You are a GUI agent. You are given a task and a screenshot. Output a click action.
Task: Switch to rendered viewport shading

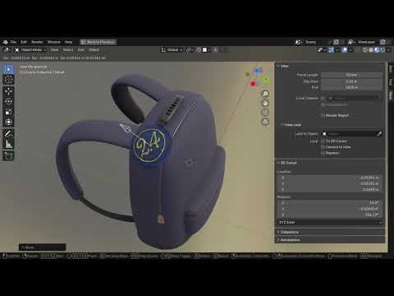(383, 50)
